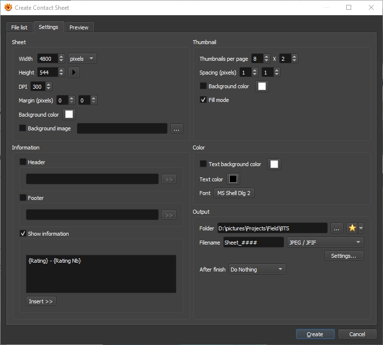Open the After finish Do Nothing dropdown
This screenshot has width=383, height=345.
[257, 270]
